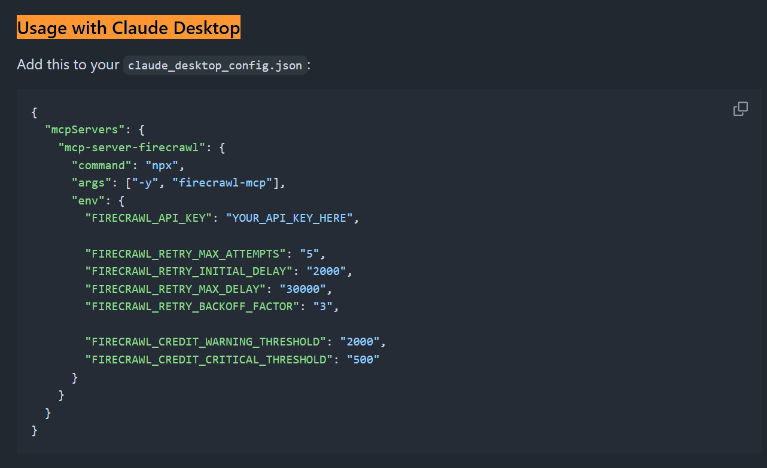Click the "FIRECRAWL_RETRY_BACKOFF_FACTOR" key
Screen dimensions: 767x468
tap(192, 307)
